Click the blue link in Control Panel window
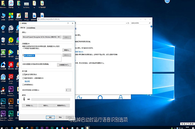This screenshot has height=129, width=195. pos(79,52)
